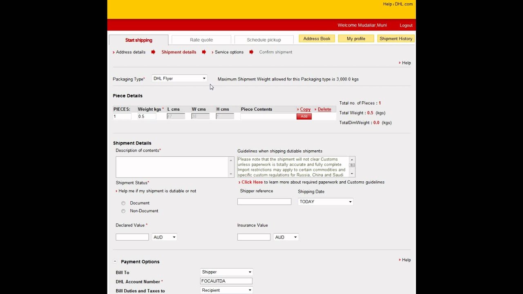Click the H cms dimension field

[225, 116]
